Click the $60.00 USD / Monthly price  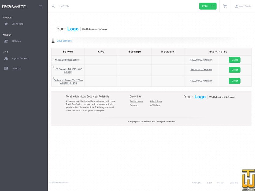click(x=201, y=81)
